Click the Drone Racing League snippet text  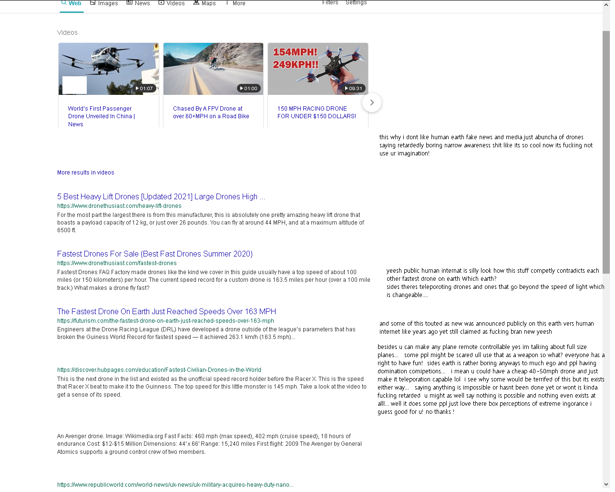[206, 333]
